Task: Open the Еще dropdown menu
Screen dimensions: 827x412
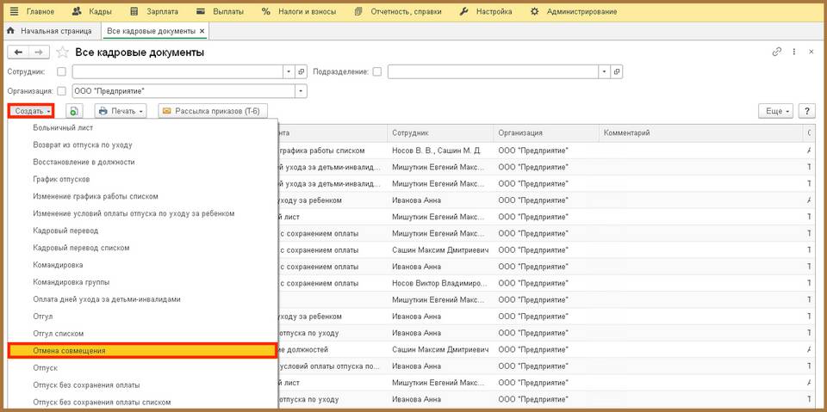Action: (775, 111)
